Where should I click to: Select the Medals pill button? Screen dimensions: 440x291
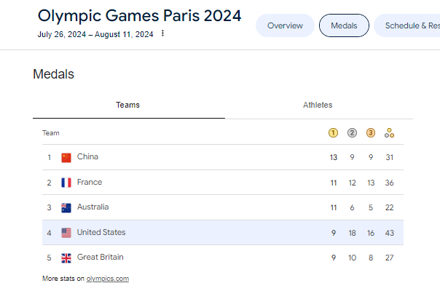(344, 25)
